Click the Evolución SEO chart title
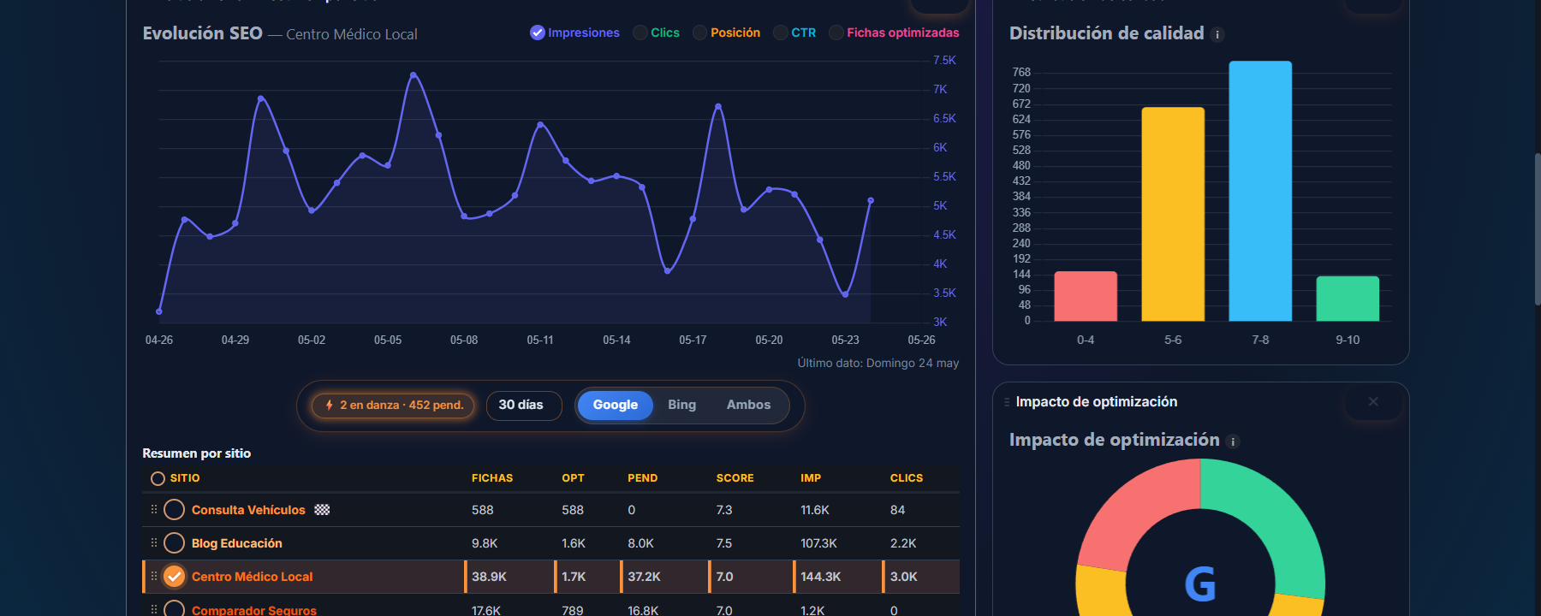1541x616 pixels. [x=202, y=33]
